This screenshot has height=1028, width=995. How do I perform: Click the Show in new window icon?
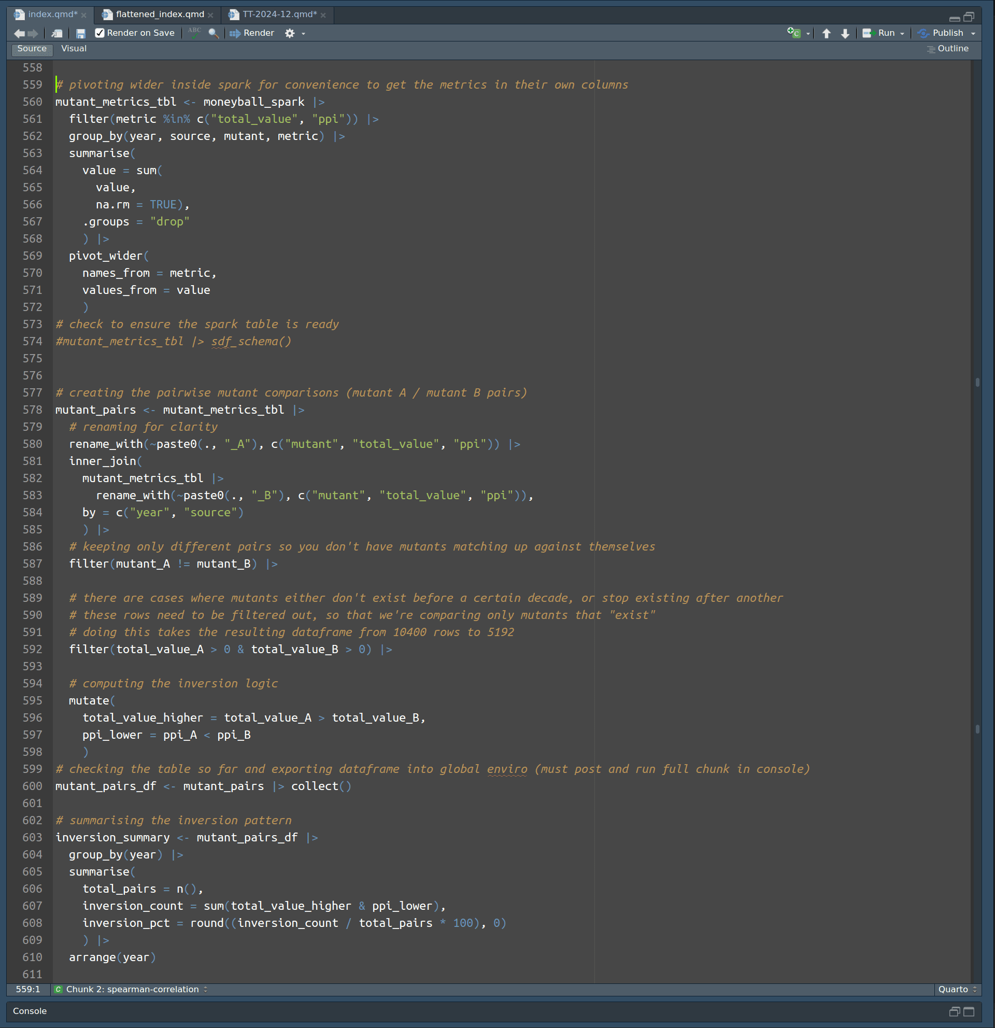pos(57,34)
